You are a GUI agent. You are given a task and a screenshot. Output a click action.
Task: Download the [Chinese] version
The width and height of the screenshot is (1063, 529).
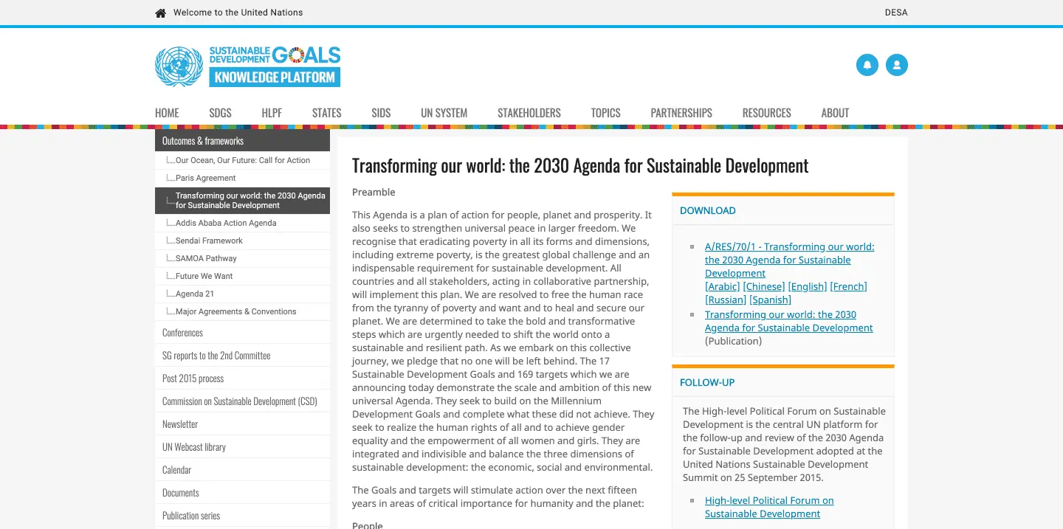[763, 286]
